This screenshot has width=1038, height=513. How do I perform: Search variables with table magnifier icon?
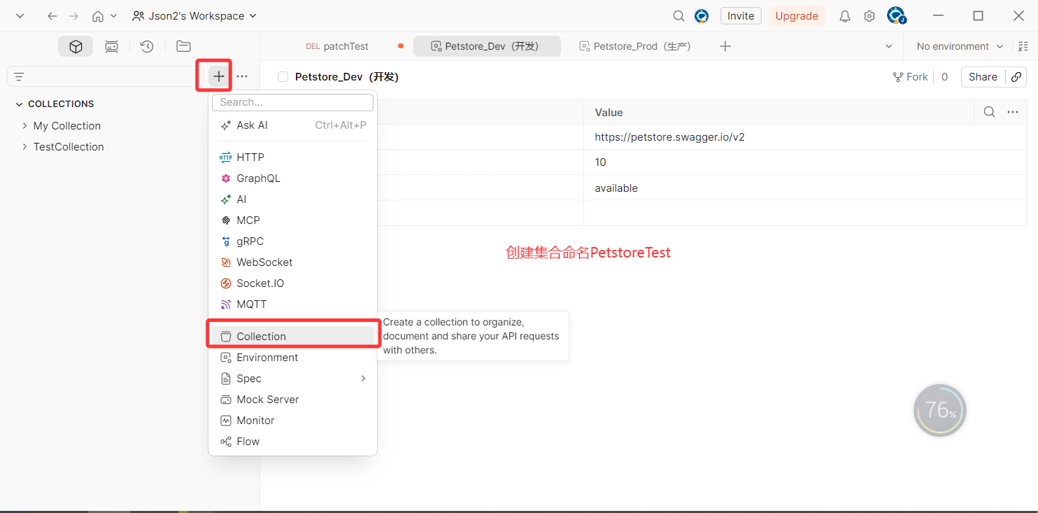[989, 112]
